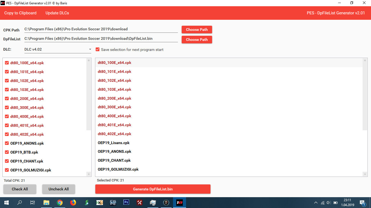Click left list scroll-down arrow

(x=89, y=174)
